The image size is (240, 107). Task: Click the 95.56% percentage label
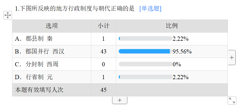pos(182,52)
